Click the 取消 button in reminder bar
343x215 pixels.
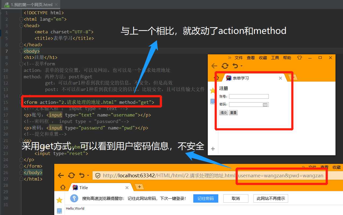click(236, 199)
